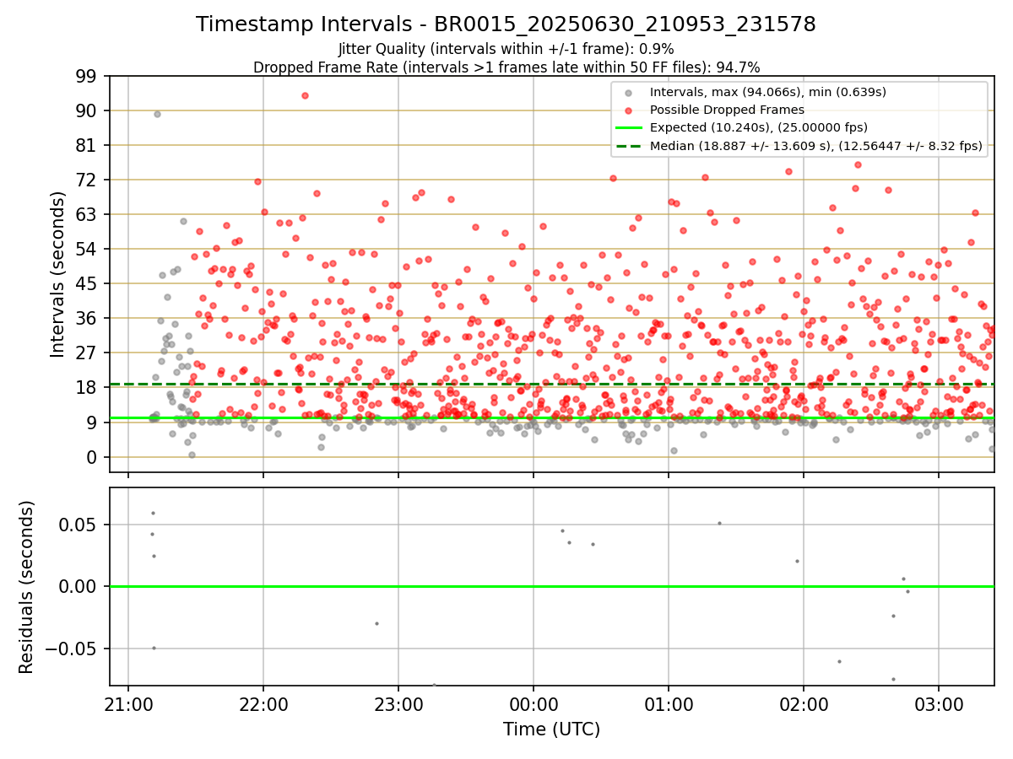Viewport: 1013px width, 759px height.
Task: Click the 'Time (UTC)' x-axis label
Action: tap(551, 729)
